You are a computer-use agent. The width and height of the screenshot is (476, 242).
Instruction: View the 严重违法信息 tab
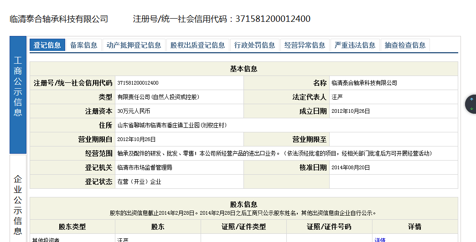tap(355, 45)
